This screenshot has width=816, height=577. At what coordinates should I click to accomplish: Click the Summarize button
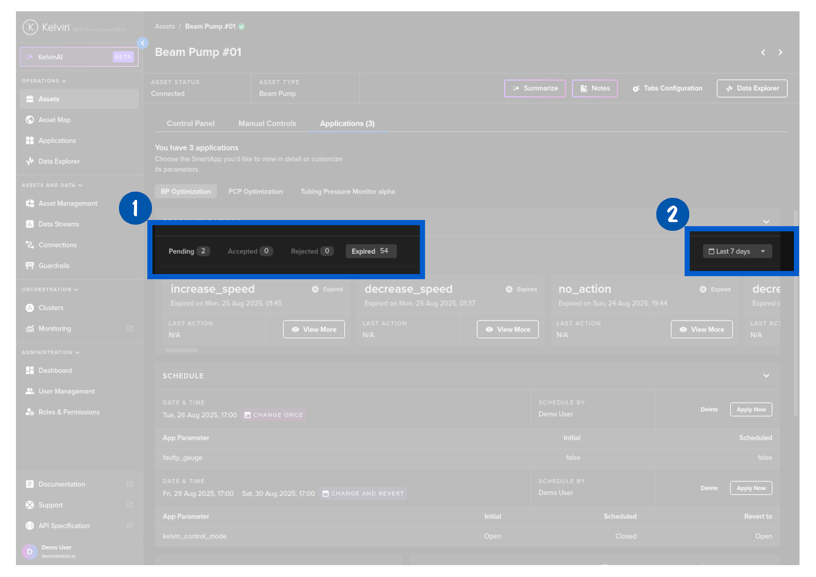pos(535,89)
